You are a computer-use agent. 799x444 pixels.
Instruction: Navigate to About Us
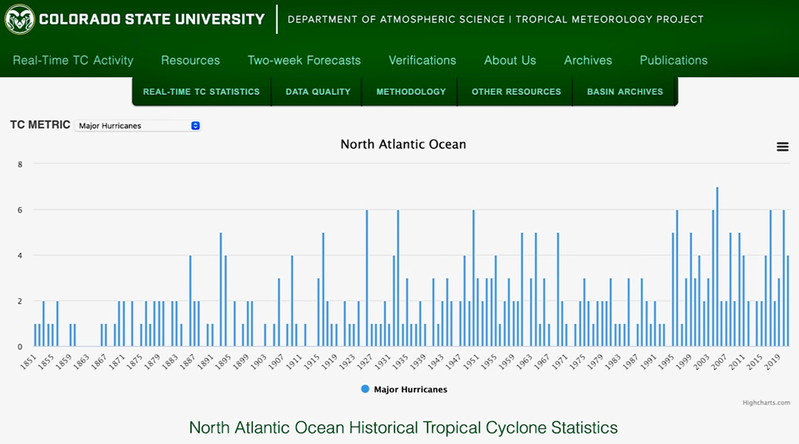[510, 60]
